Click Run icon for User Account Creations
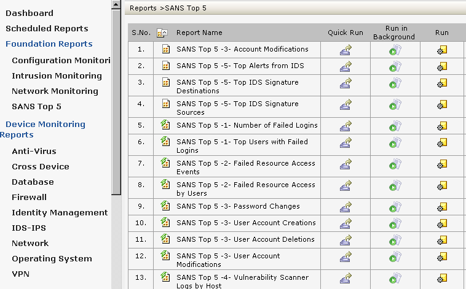466x289 pixels. [x=441, y=223]
